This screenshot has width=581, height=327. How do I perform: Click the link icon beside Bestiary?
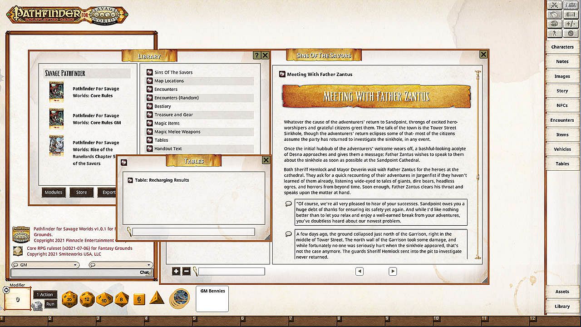(149, 106)
